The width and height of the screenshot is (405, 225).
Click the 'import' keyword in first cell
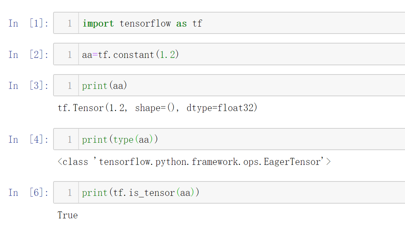coord(98,24)
